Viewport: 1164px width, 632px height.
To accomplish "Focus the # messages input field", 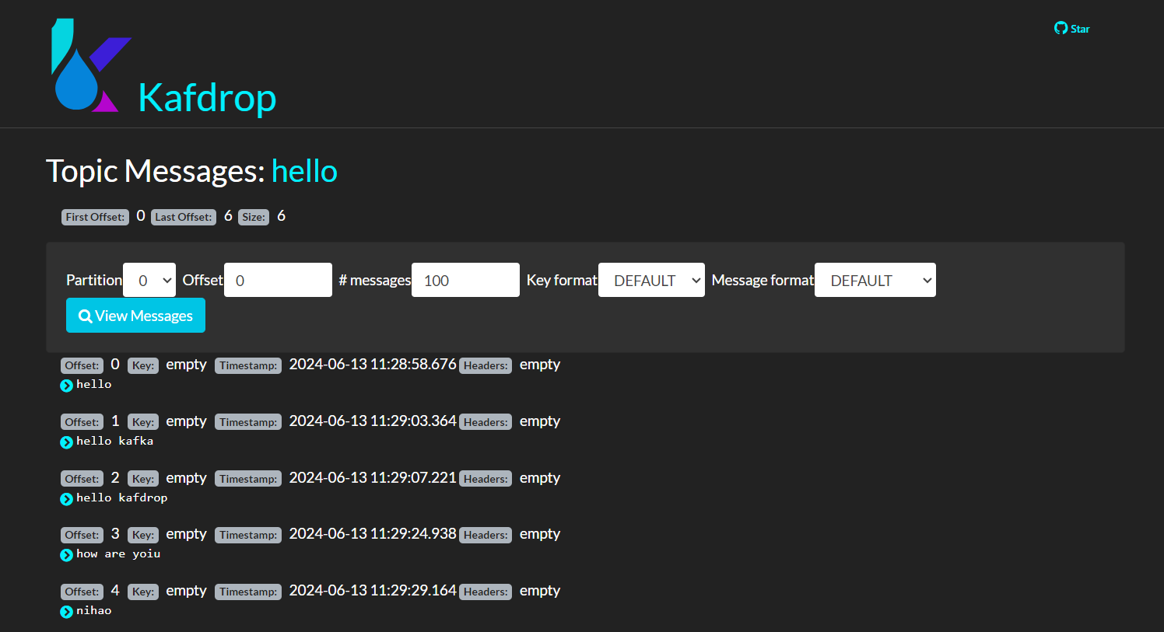I will [465, 280].
